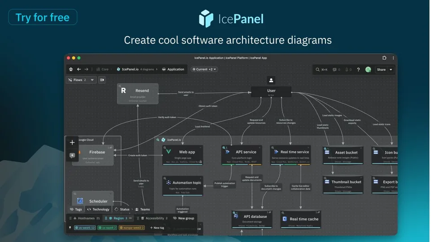
Task: Open search with the magnifier icon
Action: click(317, 69)
